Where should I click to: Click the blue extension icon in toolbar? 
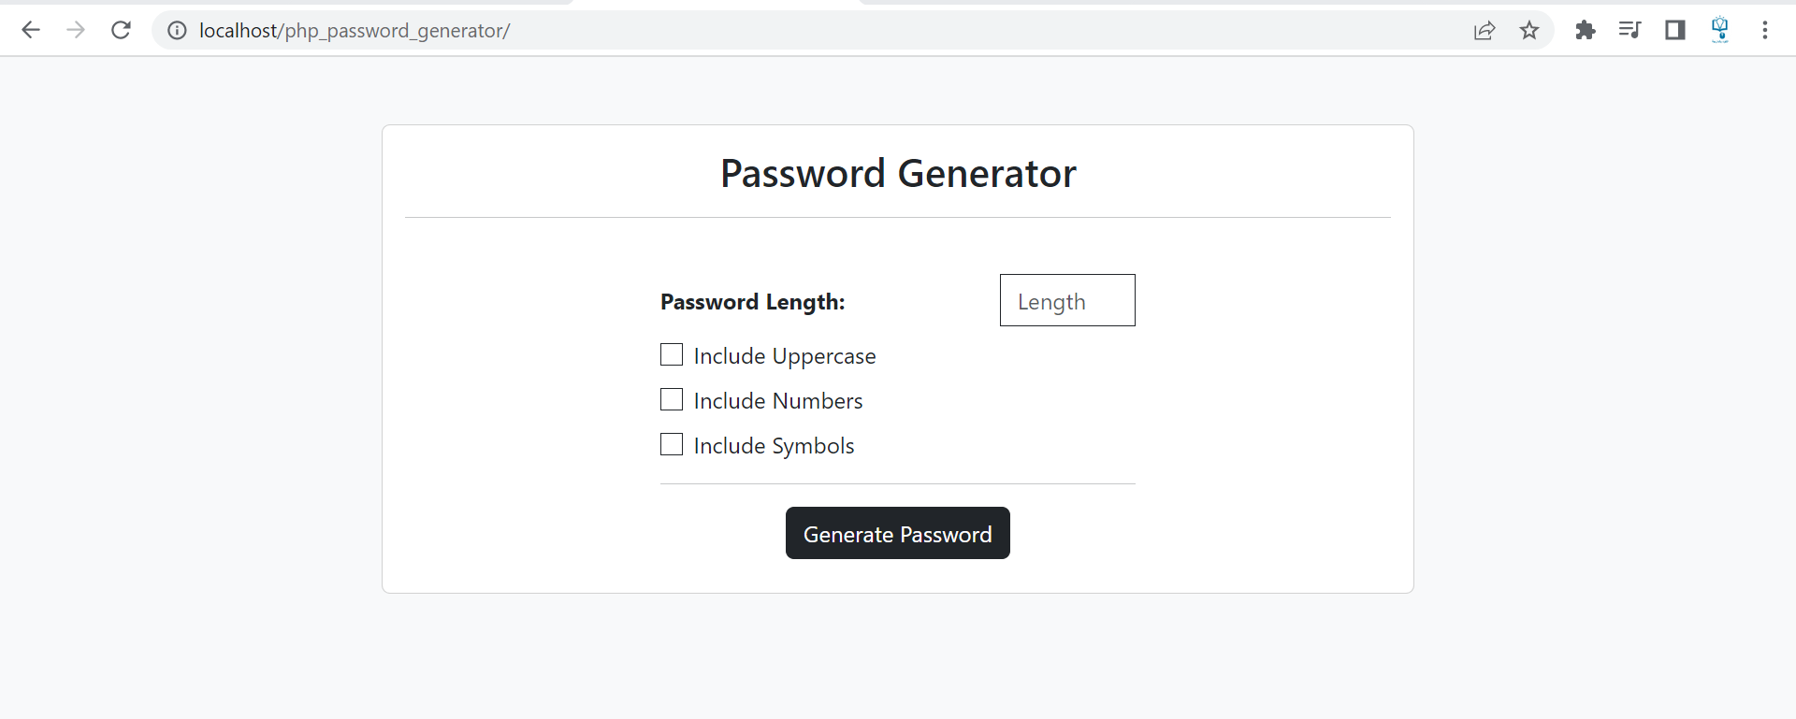point(1720,30)
